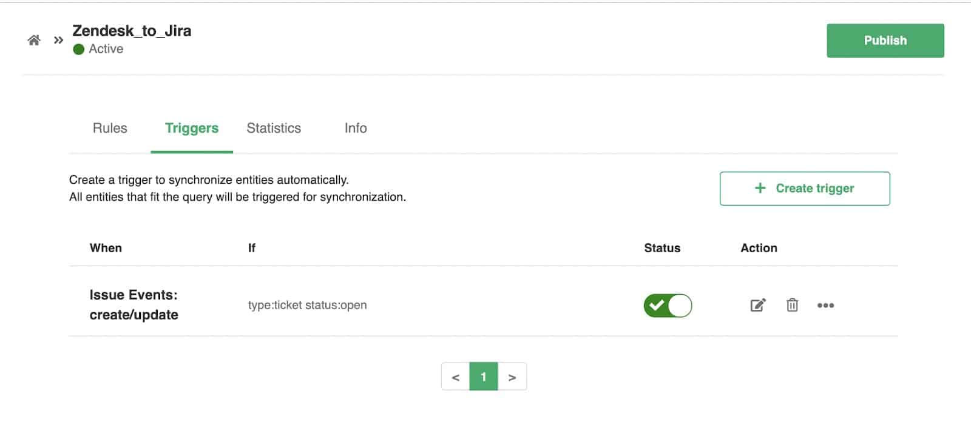Click the previous page arrow

pos(455,376)
